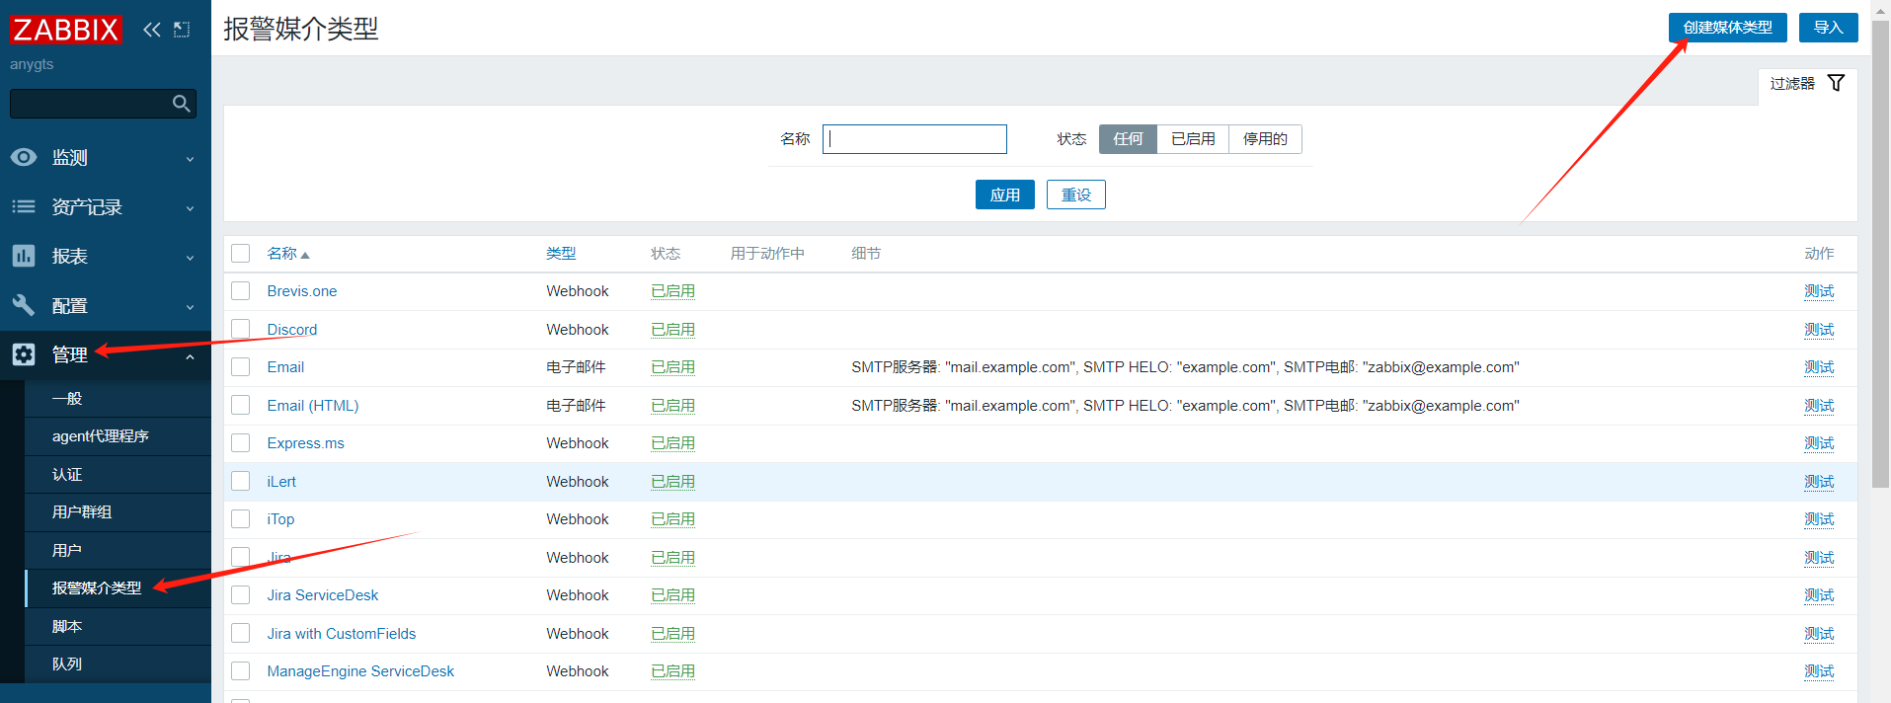Expand the 报表 menu chevron
This screenshot has width=1891, height=703.
[190, 258]
